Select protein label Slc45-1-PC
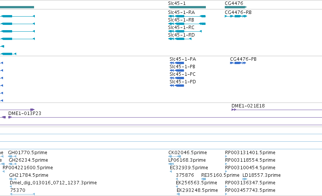Screen dimensions: 322x196 pos(182,74)
